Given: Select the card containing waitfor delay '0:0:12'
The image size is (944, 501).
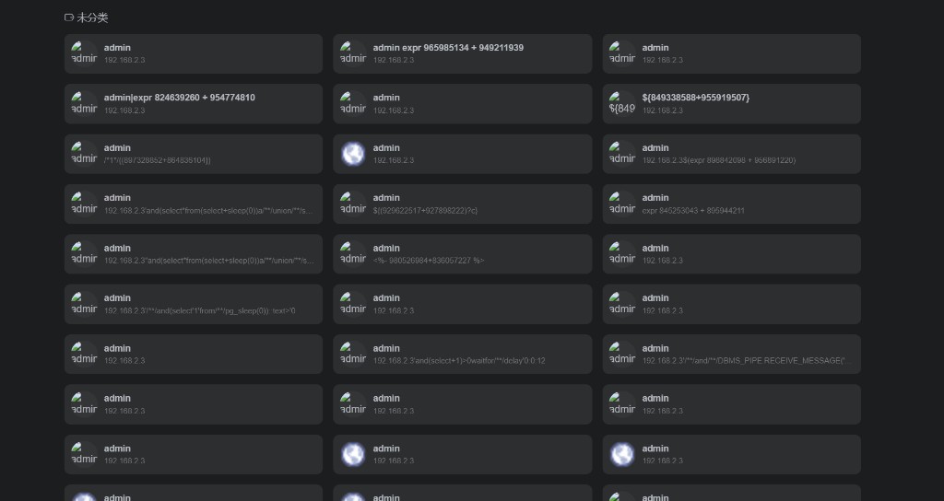Looking at the screenshot, I should tap(462, 354).
